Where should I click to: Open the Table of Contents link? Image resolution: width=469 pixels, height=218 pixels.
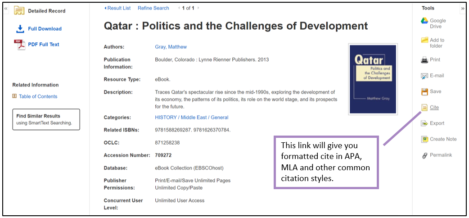[x=38, y=96]
